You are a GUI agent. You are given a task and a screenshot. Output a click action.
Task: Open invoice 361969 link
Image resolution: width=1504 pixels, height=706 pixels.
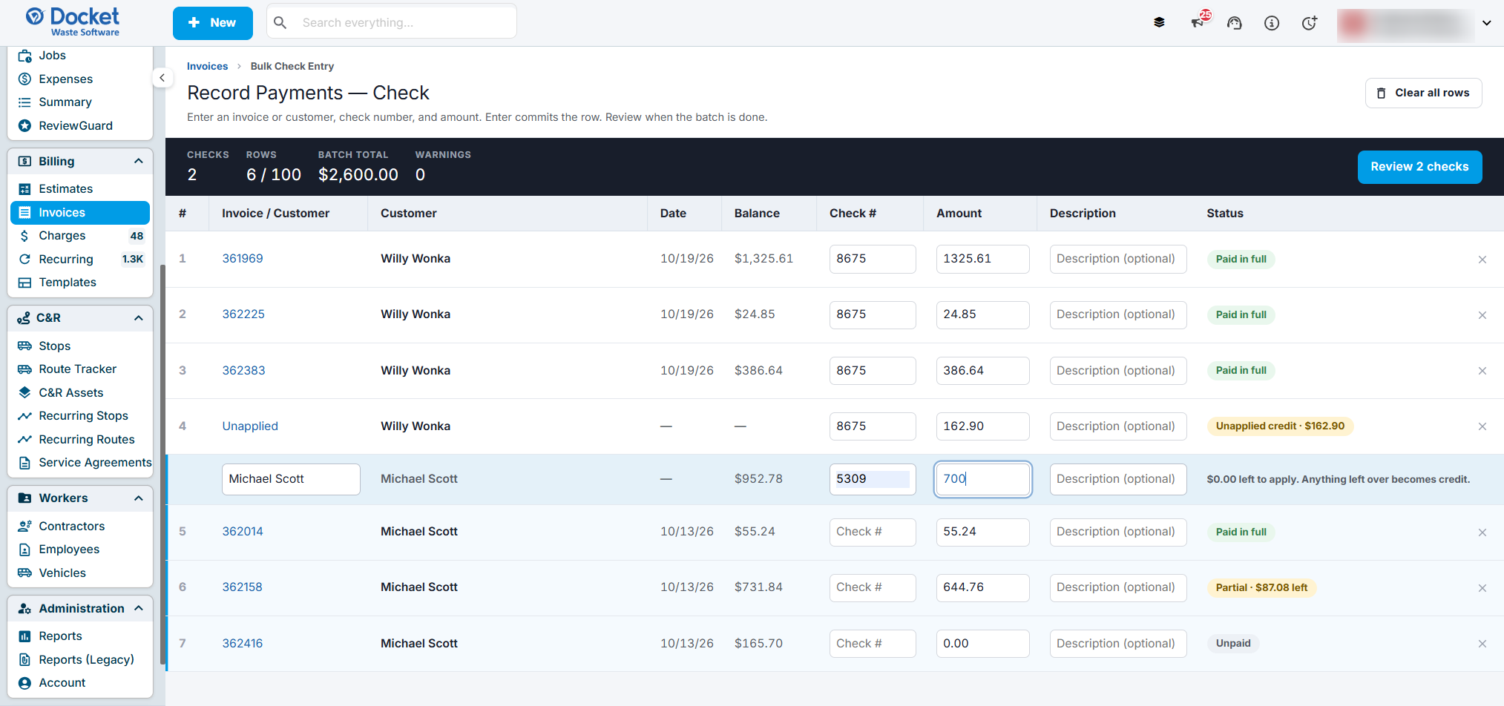click(x=243, y=259)
